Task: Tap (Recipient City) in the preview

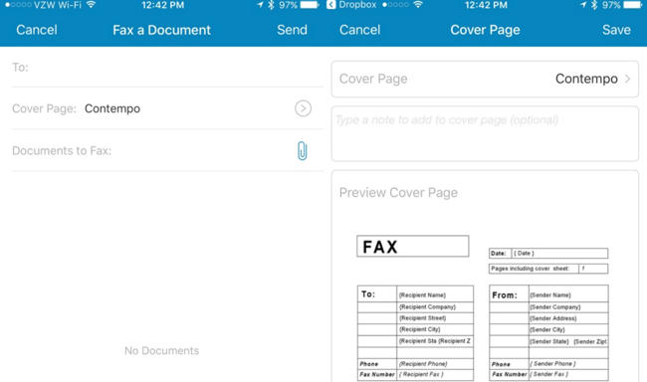Action: click(x=420, y=329)
